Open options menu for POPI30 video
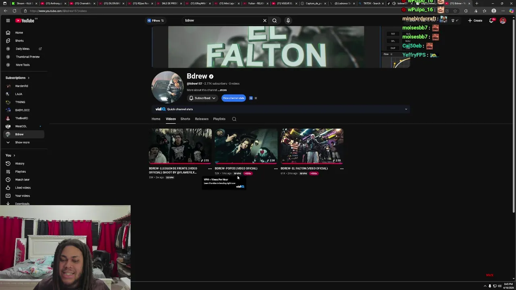This screenshot has width=516, height=290. (276, 169)
